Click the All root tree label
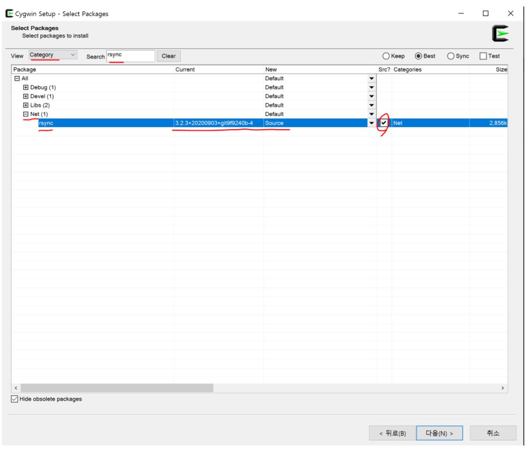 pyautogui.click(x=25, y=79)
